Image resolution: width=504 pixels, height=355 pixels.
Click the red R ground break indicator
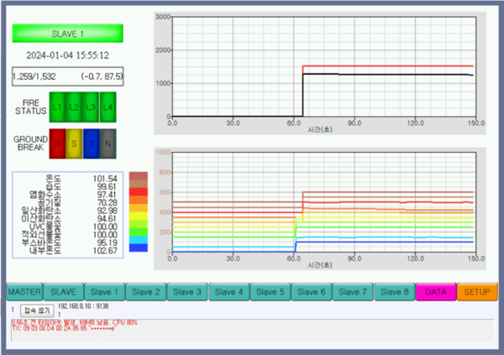(x=58, y=144)
